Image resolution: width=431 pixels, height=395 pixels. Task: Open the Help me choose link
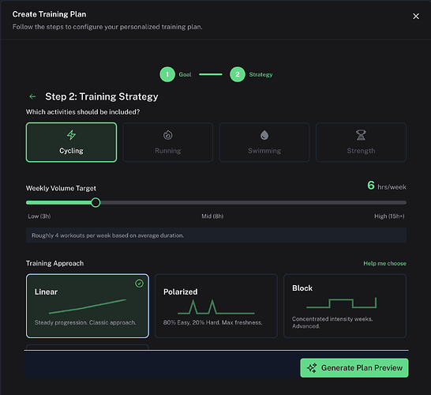pos(384,263)
